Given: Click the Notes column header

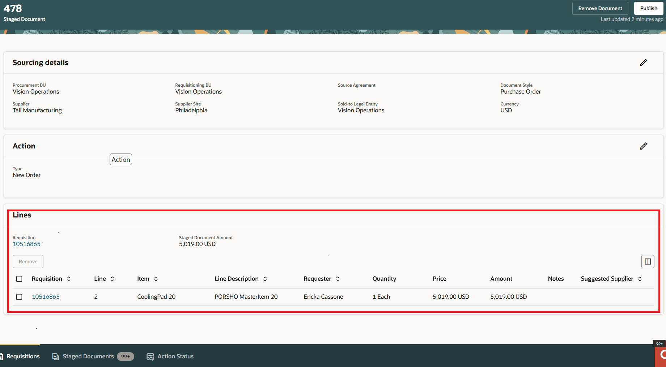Looking at the screenshot, I should click(556, 279).
